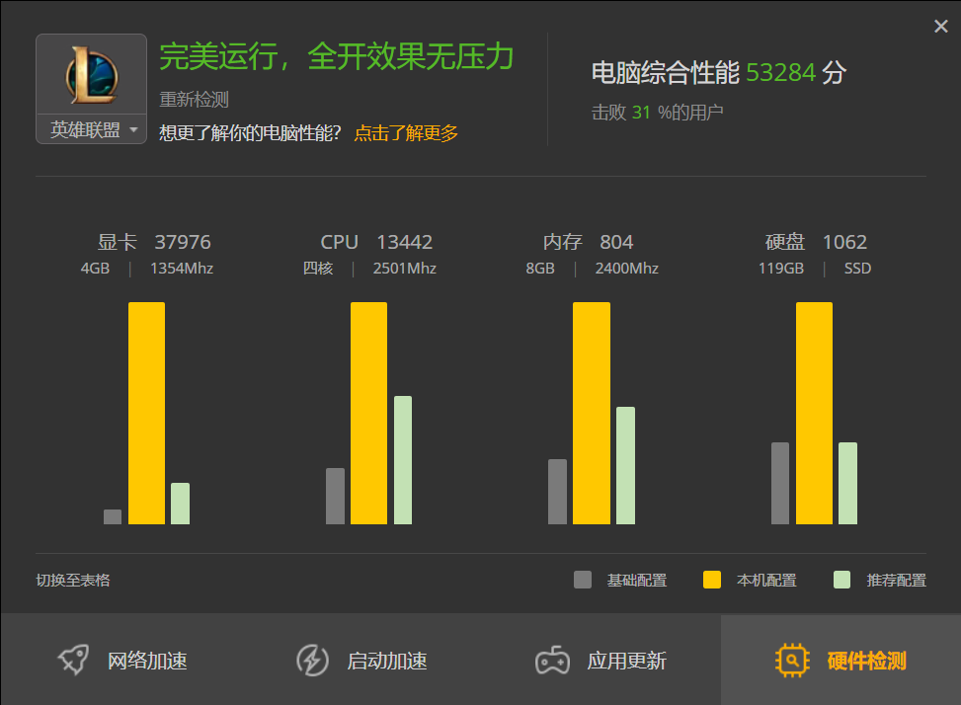Click the overall score 53284
This screenshot has height=705, width=961.
click(x=780, y=73)
